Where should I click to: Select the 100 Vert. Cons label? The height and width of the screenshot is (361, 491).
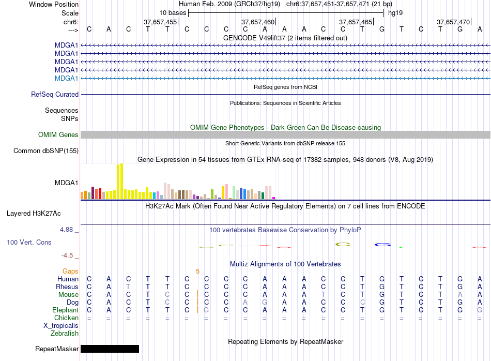coord(29,242)
